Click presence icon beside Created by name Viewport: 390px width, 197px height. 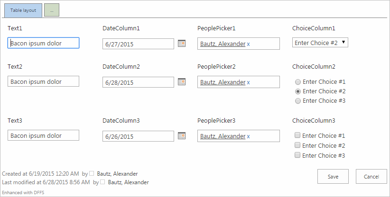(92, 174)
